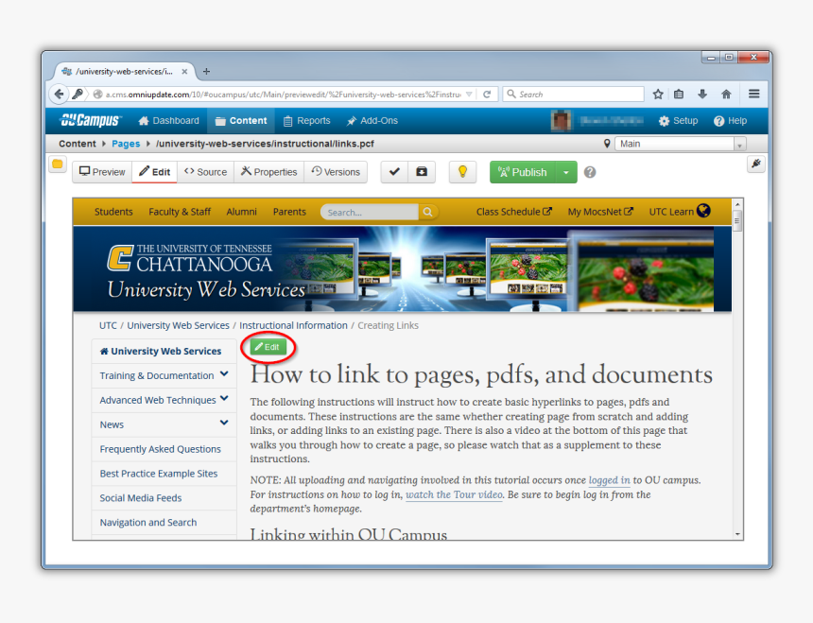Click the UTC Chattanooga logo

(x=190, y=258)
